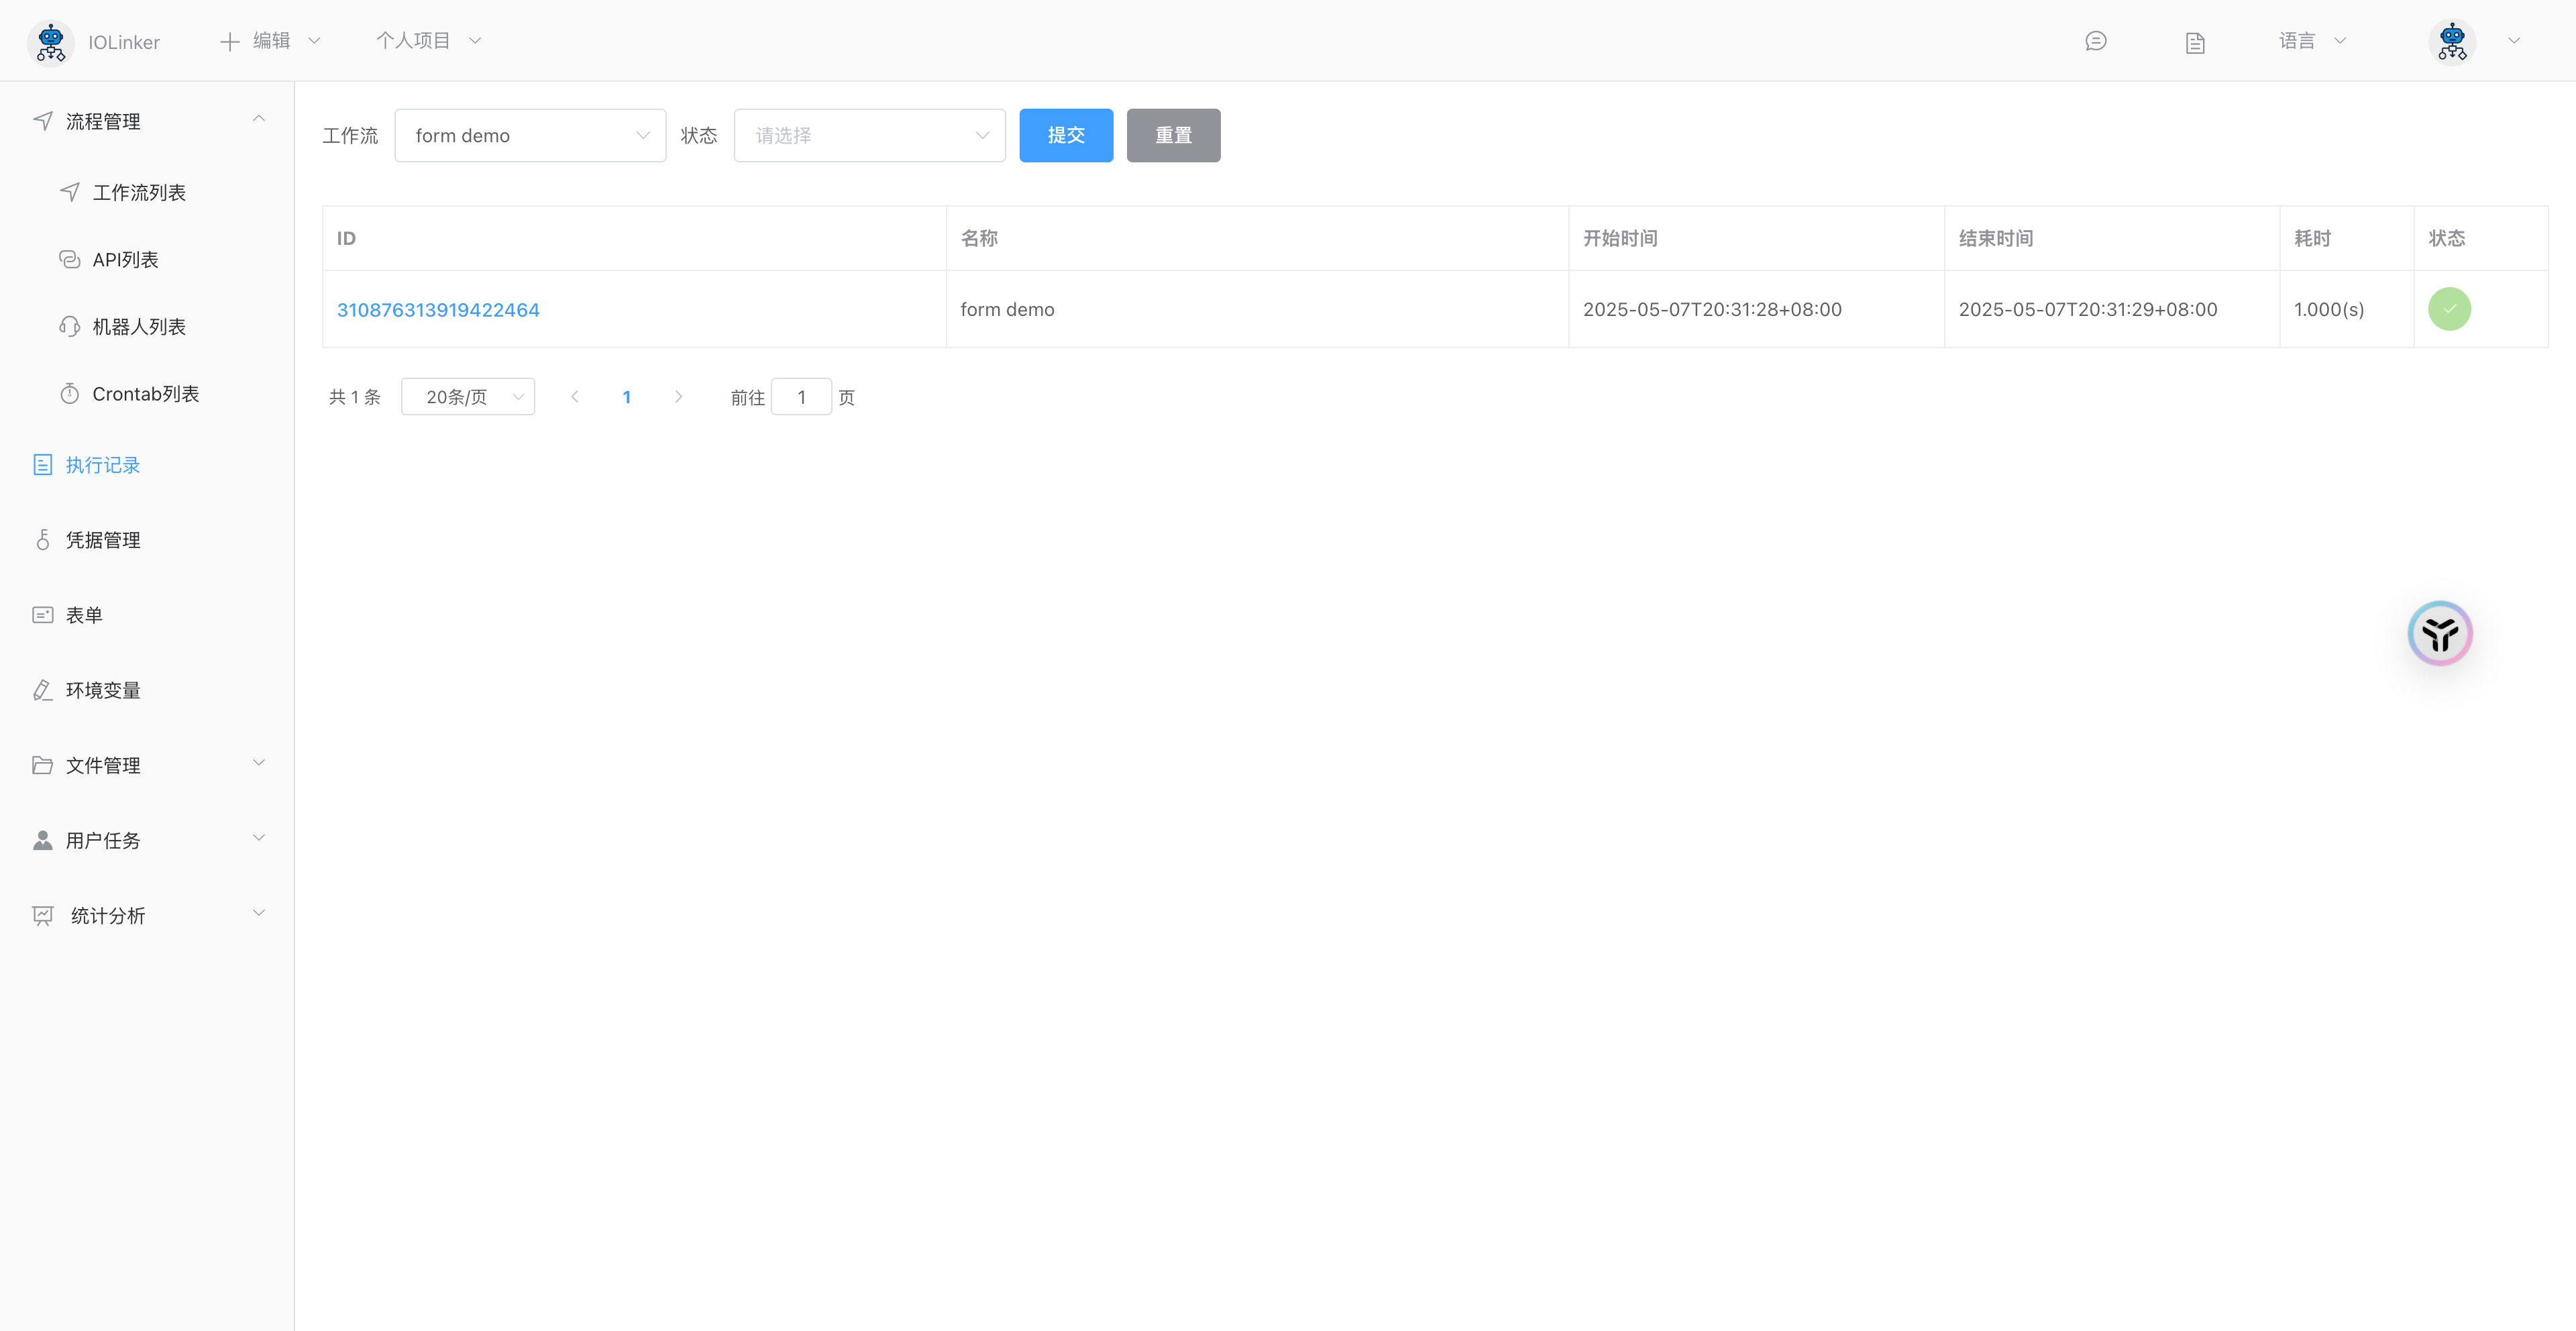Click the 凭据管理 key icon
Image resolution: width=2576 pixels, height=1331 pixels.
pyautogui.click(x=43, y=539)
